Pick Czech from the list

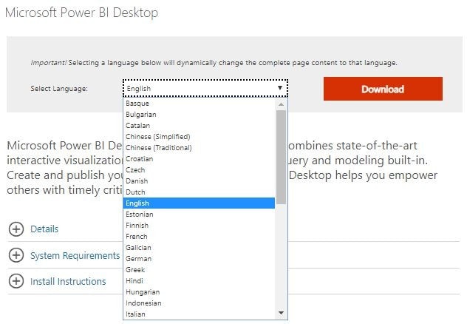pos(199,170)
